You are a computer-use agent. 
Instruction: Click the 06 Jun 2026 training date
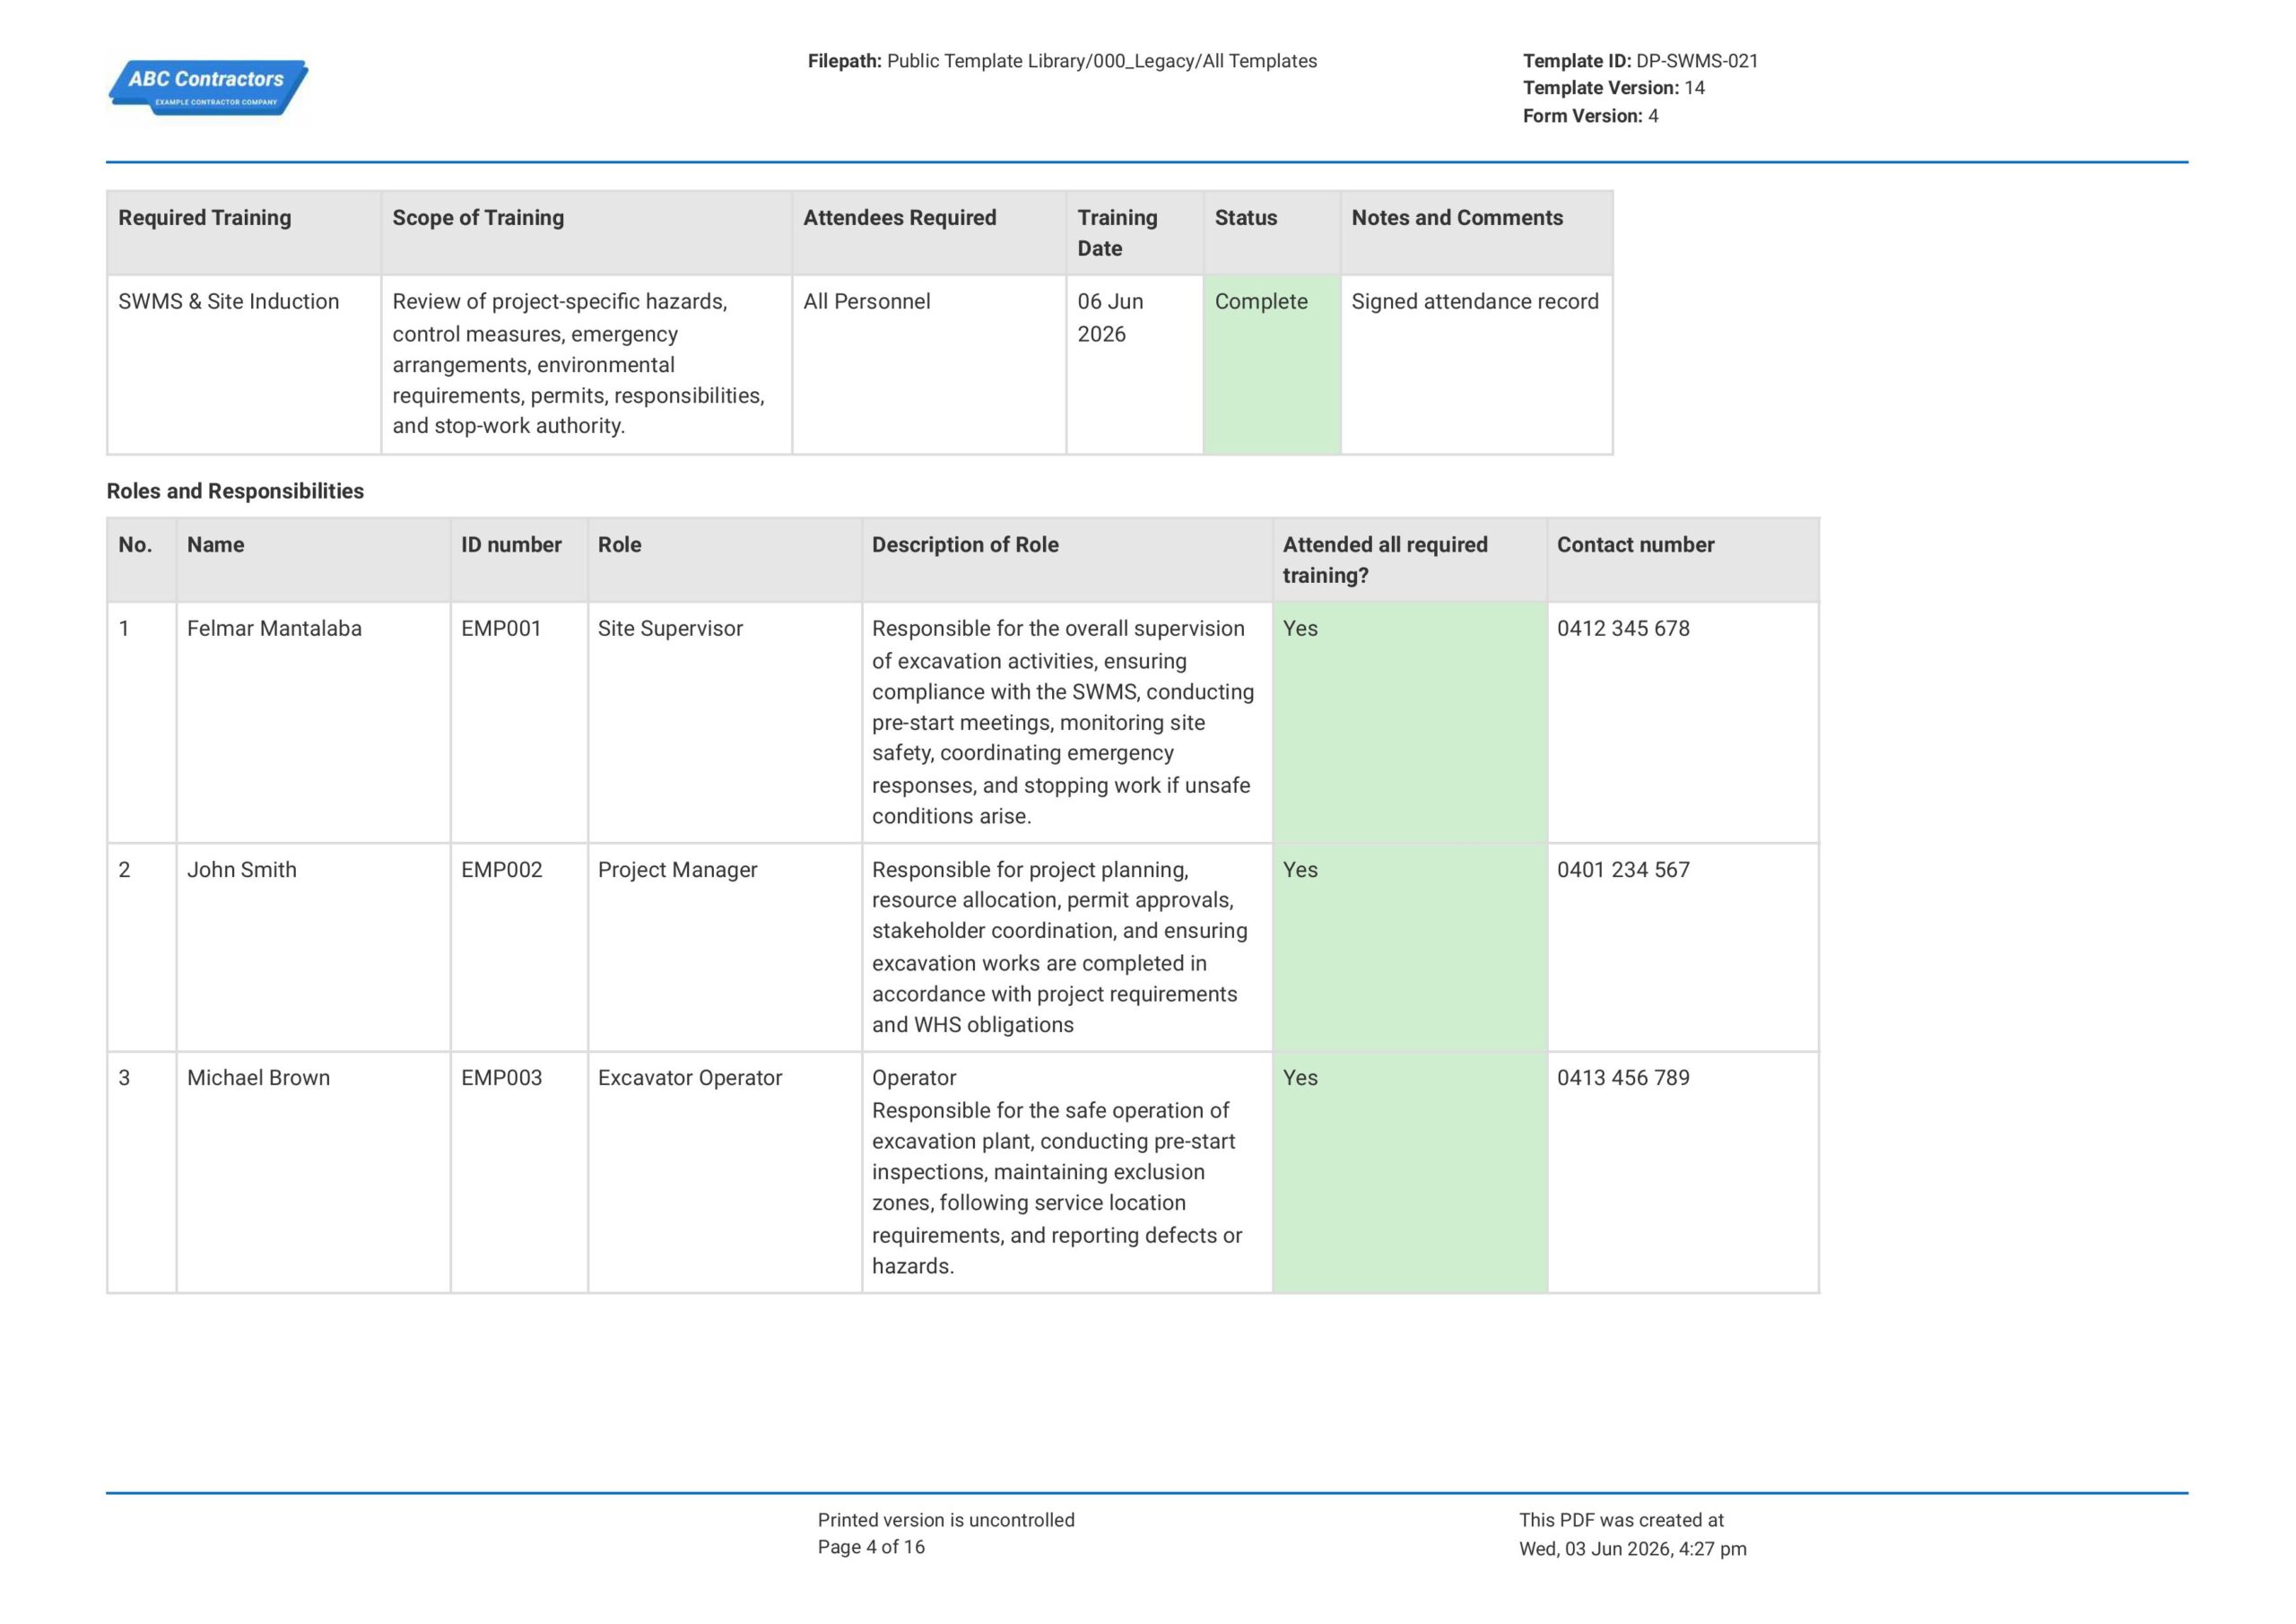1110,318
